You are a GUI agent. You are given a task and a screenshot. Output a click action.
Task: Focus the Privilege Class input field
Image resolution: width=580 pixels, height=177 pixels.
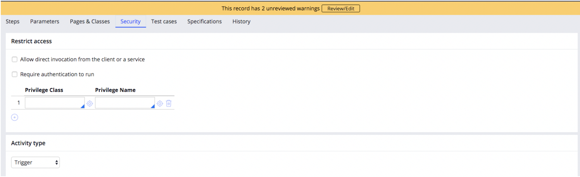click(x=55, y=103)
